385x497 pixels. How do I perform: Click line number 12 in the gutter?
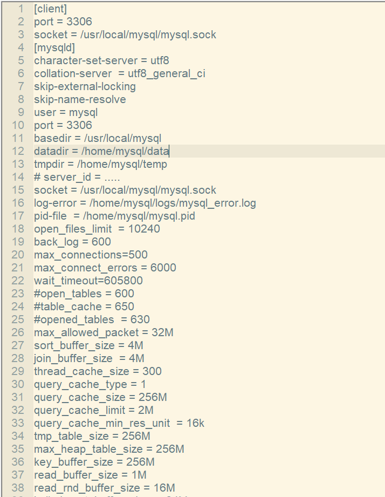click(18, 151)
